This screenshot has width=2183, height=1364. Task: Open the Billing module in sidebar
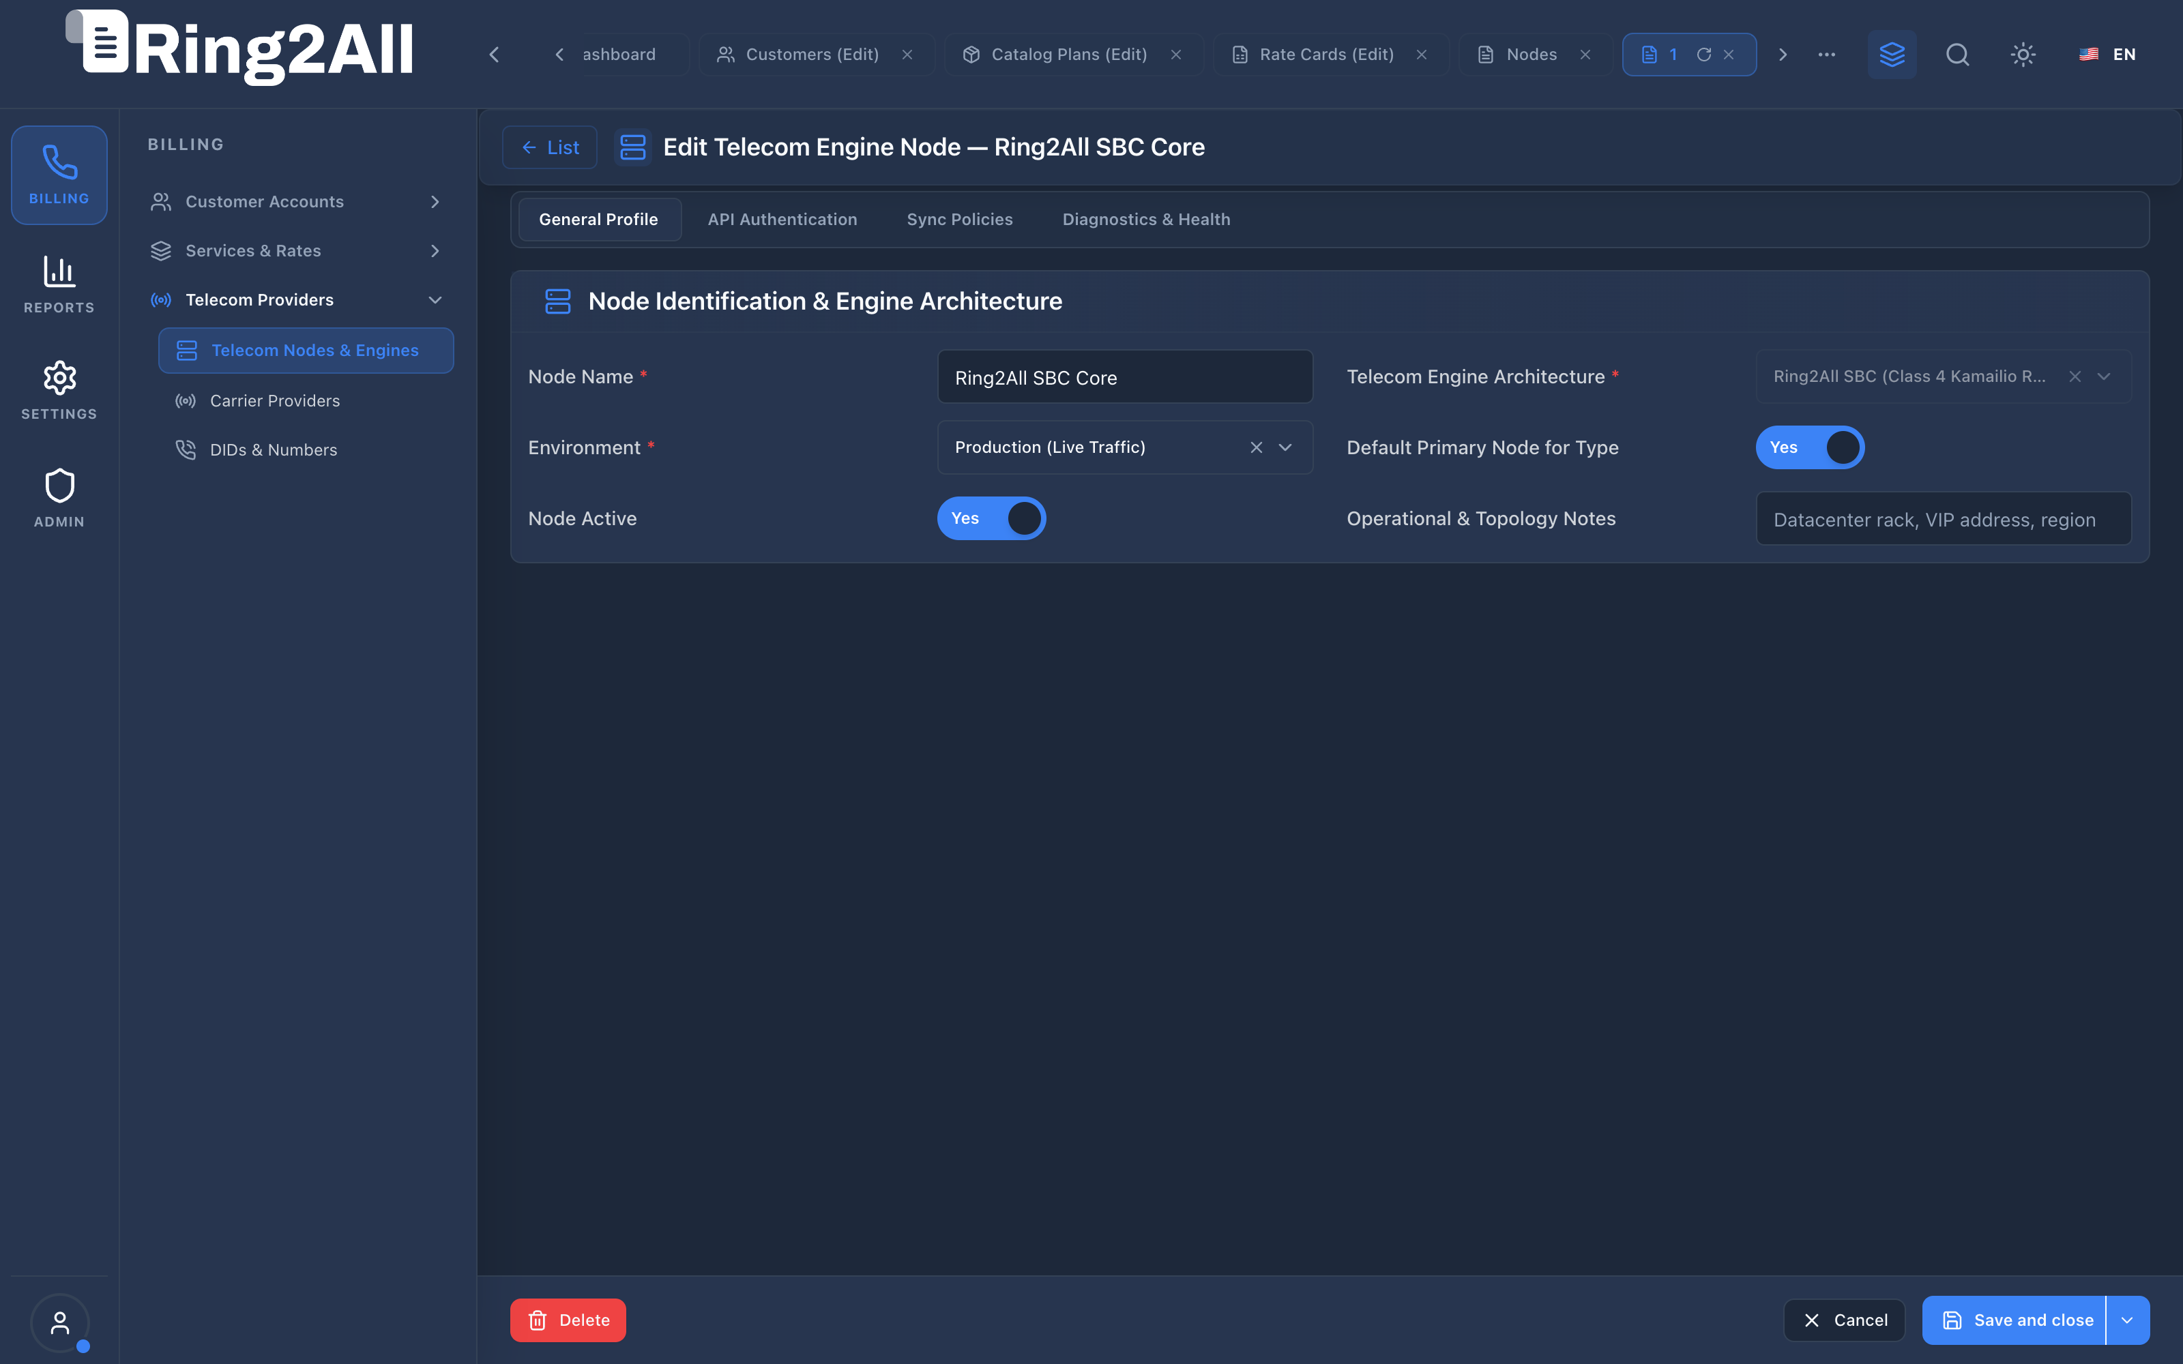[x=59, y=175]
